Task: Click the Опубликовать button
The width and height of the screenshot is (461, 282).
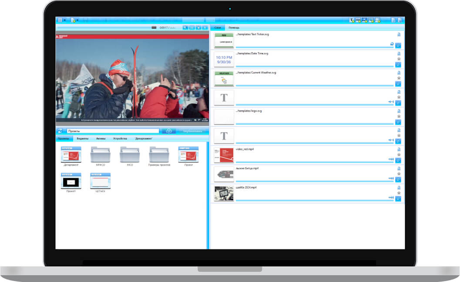Action: (192, 131)
